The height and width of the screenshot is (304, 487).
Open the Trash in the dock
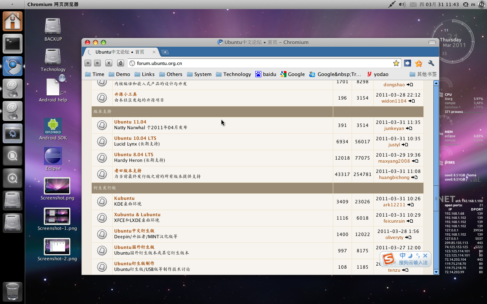point(13,292)
